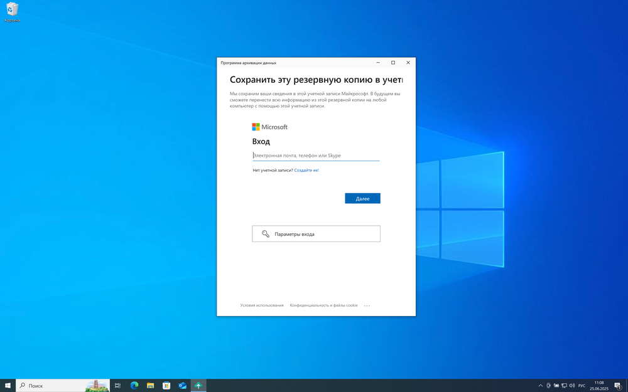This screenshot has height=392, width=628.
Task: Open the Условия использования link
Action: 261,305
